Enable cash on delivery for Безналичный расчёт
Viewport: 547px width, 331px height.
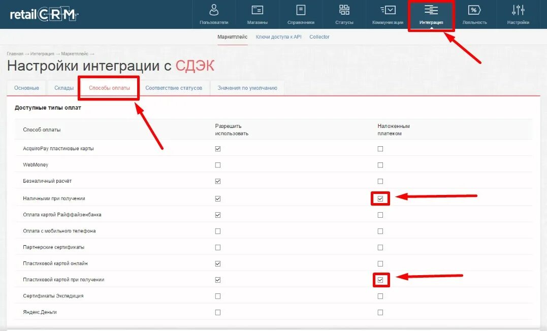[x=380, y=181]
